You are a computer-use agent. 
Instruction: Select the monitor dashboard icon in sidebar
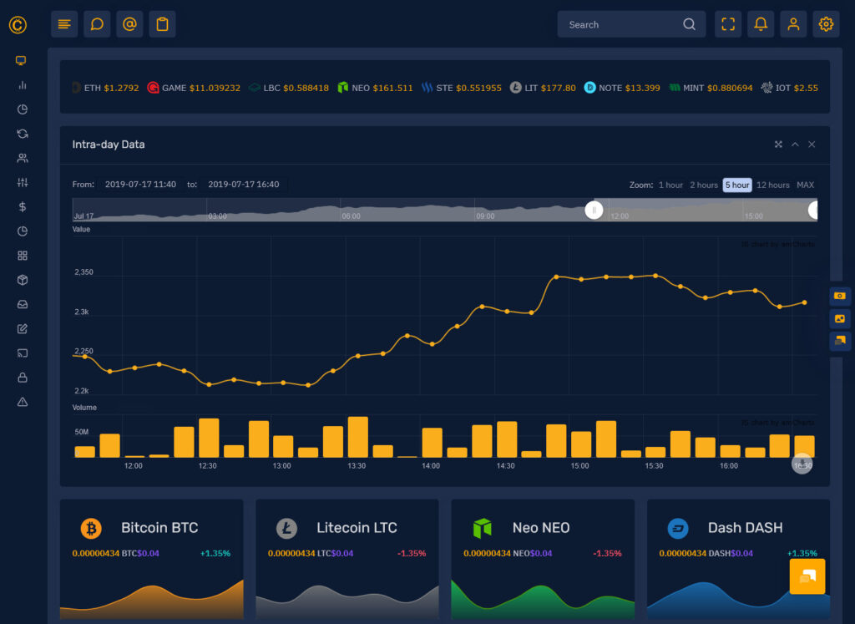(x=21, y=60)
